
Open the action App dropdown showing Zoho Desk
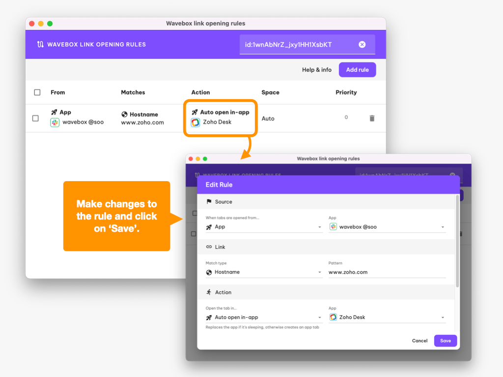coord(387,318)
